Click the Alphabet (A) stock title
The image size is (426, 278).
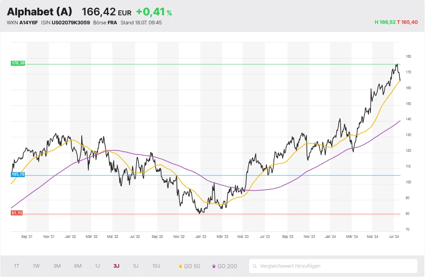[39, 12]
